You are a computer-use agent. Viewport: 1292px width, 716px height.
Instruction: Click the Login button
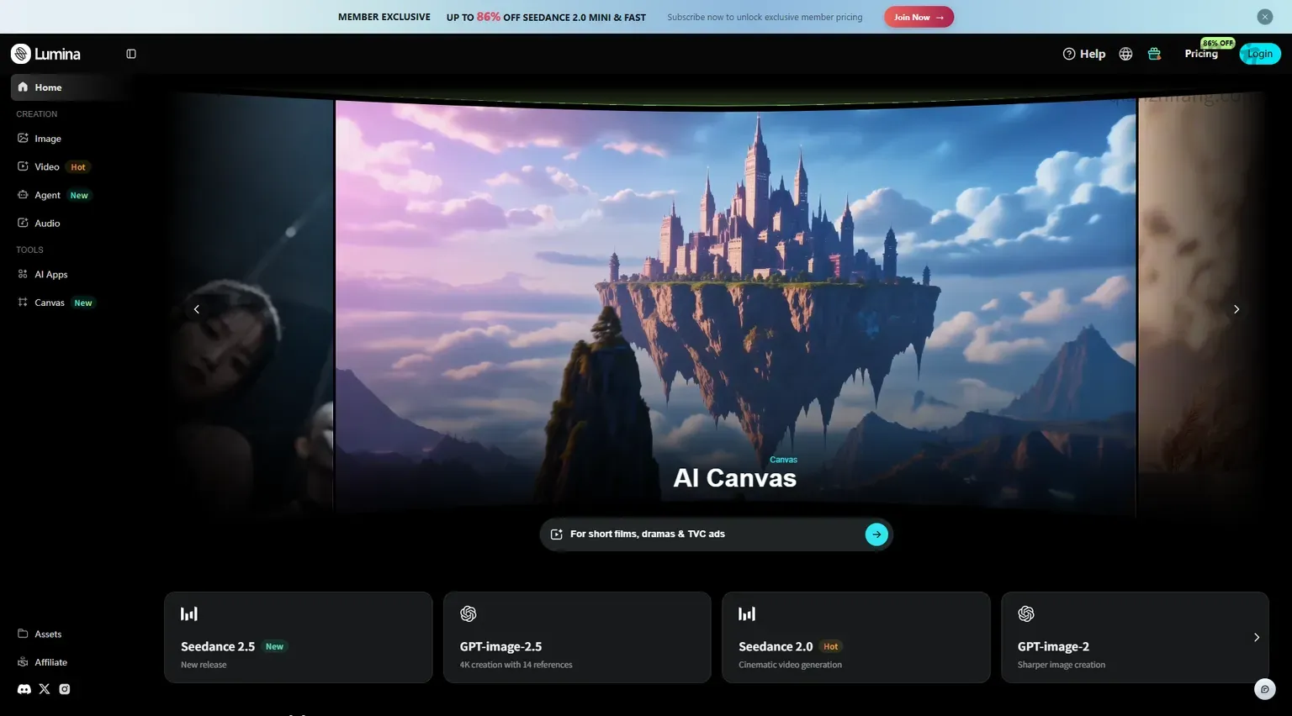[x=1260, y=54]
